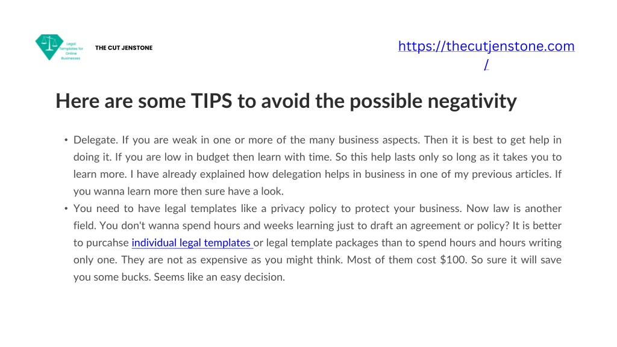Screen dimensions: 617x347
Task: Click the scales of justice symbol in logo
Action: [x=49, y=43]
